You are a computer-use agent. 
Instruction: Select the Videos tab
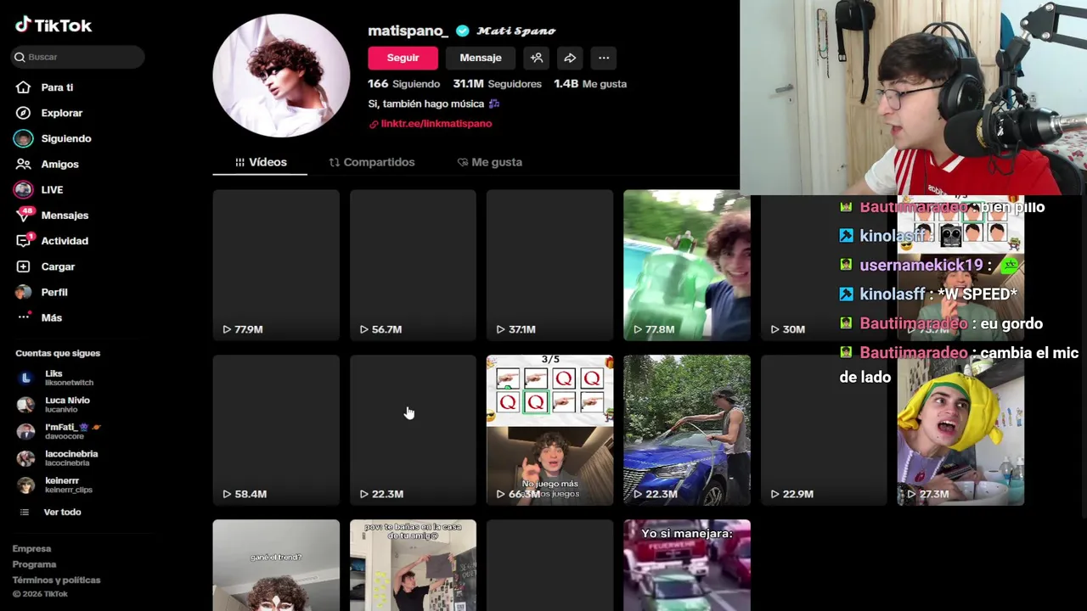pos(260,162)
